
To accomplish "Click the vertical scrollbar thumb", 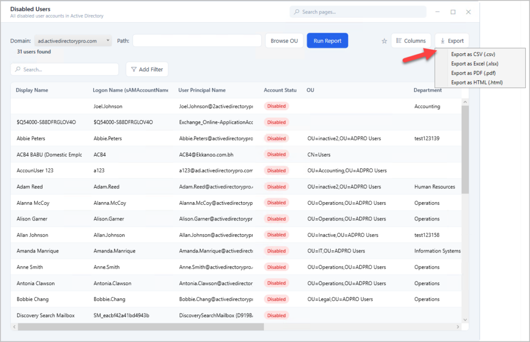I will click(x=465, y=150).
